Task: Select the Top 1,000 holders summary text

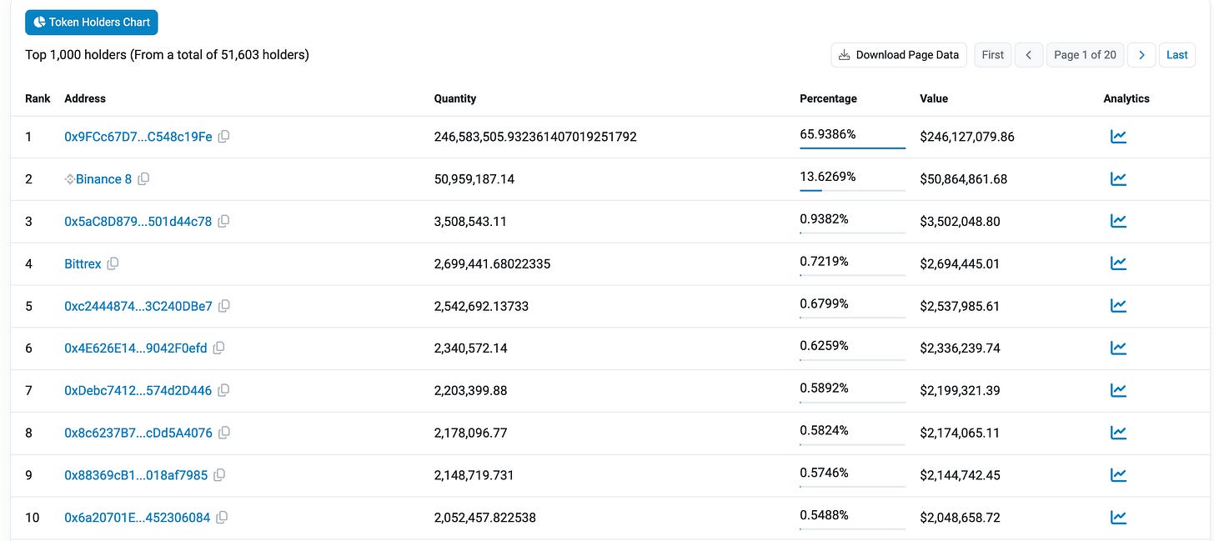Action: (168, 55)
